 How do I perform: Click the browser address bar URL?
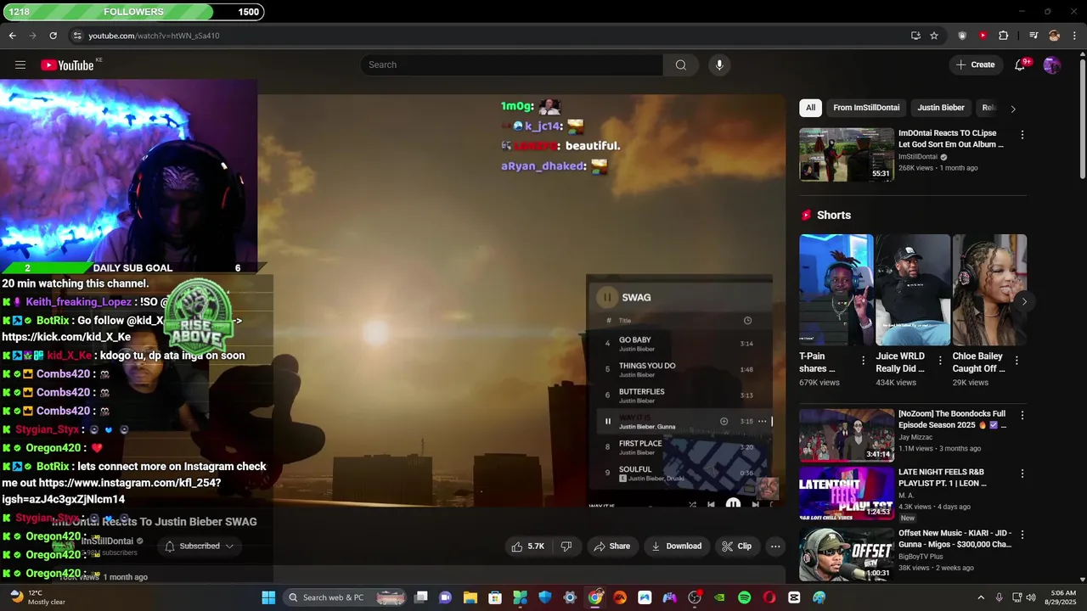pos(154,36)
